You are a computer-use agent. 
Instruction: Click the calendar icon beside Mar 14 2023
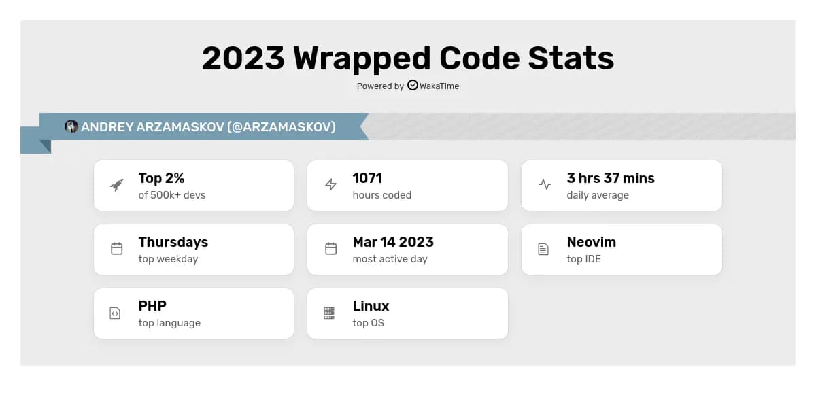[x=331, y=249]
